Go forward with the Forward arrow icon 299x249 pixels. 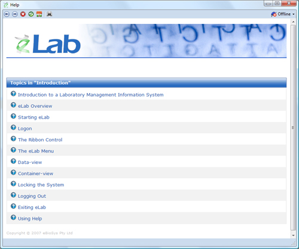click(15, 14)
